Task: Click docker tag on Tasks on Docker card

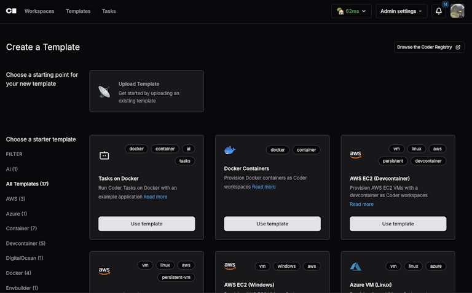Action: [136, 149]
